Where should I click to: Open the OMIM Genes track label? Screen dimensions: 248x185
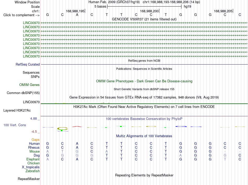click(29, 85)
